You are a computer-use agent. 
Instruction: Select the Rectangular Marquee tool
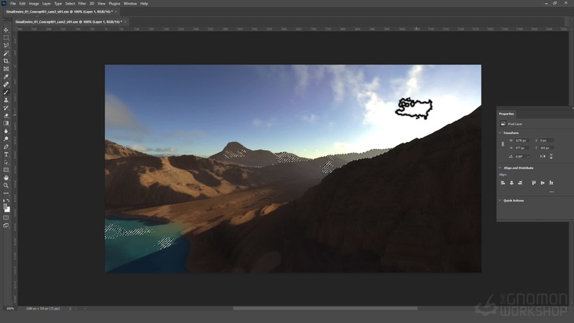6,38
